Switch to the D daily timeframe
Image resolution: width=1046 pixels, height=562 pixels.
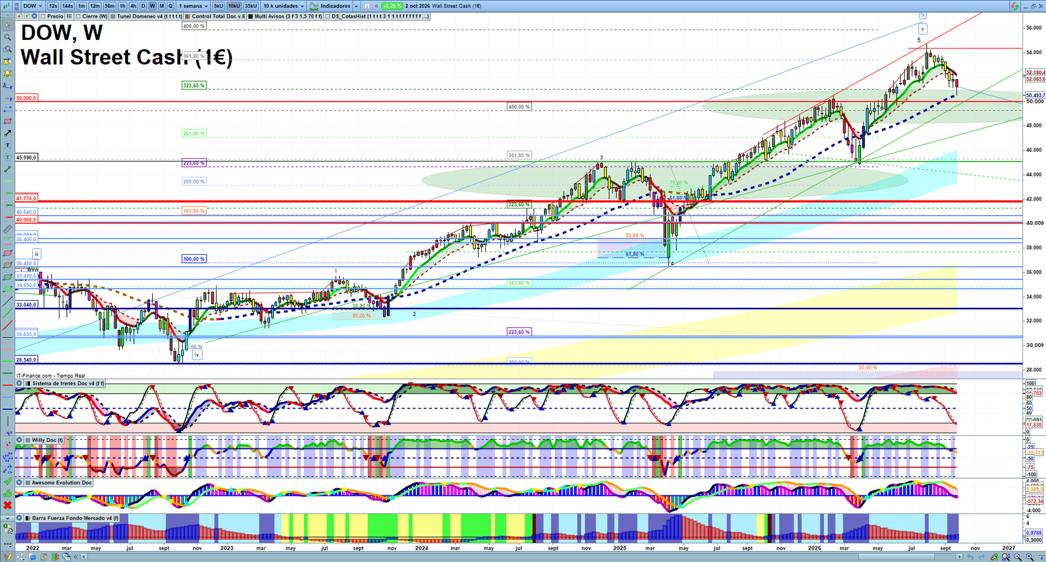143,6
